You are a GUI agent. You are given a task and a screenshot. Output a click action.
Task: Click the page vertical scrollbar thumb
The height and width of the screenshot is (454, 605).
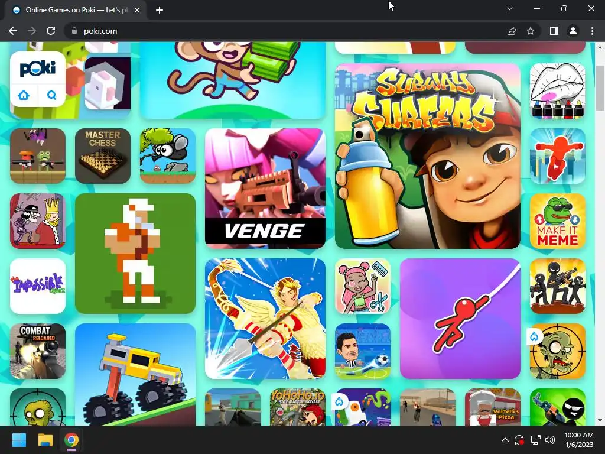(600, 87)
